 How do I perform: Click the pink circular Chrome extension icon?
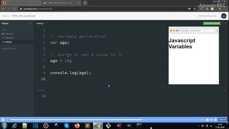pos(212,9)
